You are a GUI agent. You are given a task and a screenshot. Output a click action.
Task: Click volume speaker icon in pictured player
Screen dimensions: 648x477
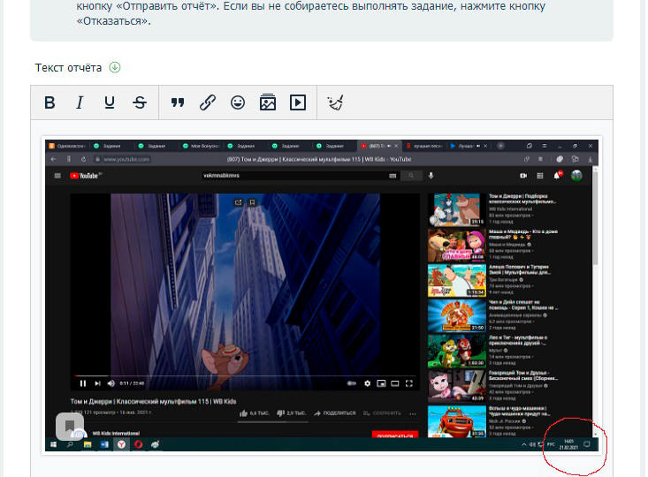[111, 383]
